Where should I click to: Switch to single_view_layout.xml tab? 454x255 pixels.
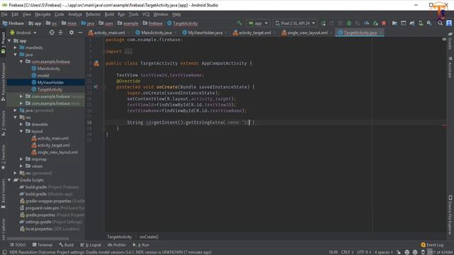(x=307, y=33)
